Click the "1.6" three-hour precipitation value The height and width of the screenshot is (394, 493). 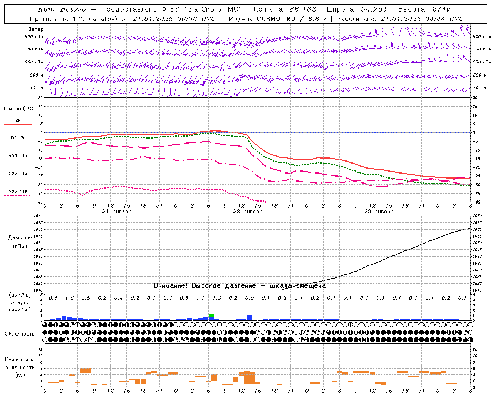coord(69,298)
